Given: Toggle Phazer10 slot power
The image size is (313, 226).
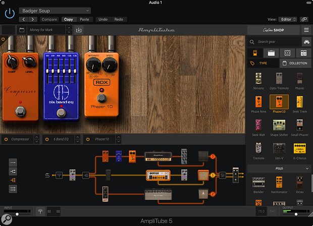Looking at the screenshot, I should (88, 139).
